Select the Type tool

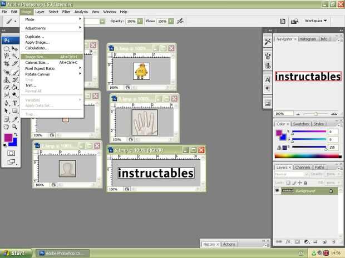coord(14,103)
